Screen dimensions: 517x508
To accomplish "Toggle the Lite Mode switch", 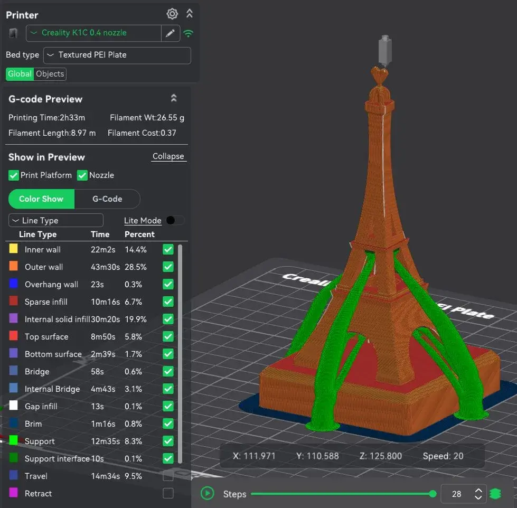I will [x=175, y=220].
